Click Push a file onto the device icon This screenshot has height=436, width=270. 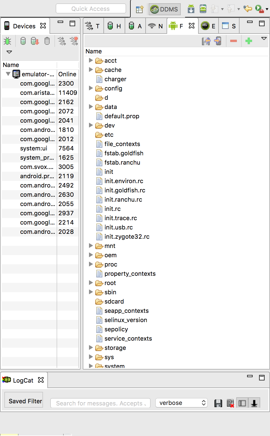(x=218, y=41)
